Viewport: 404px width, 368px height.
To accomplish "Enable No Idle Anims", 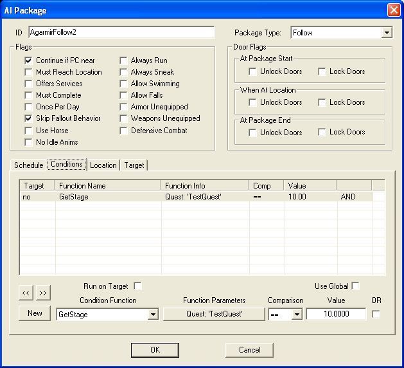I will [x=28, y=142].
